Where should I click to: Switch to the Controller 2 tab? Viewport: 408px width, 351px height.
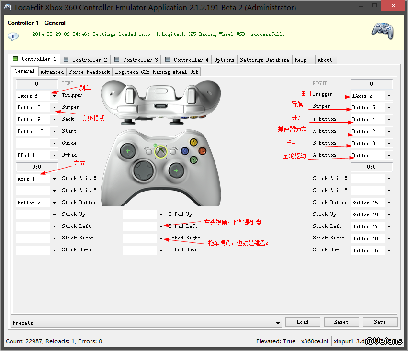(85, 59)
